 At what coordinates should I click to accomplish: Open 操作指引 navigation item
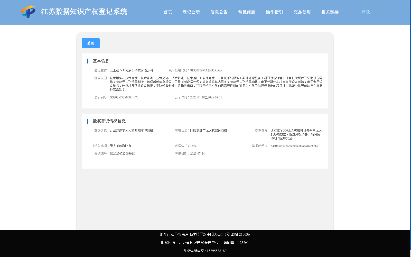tap(274, 12)
